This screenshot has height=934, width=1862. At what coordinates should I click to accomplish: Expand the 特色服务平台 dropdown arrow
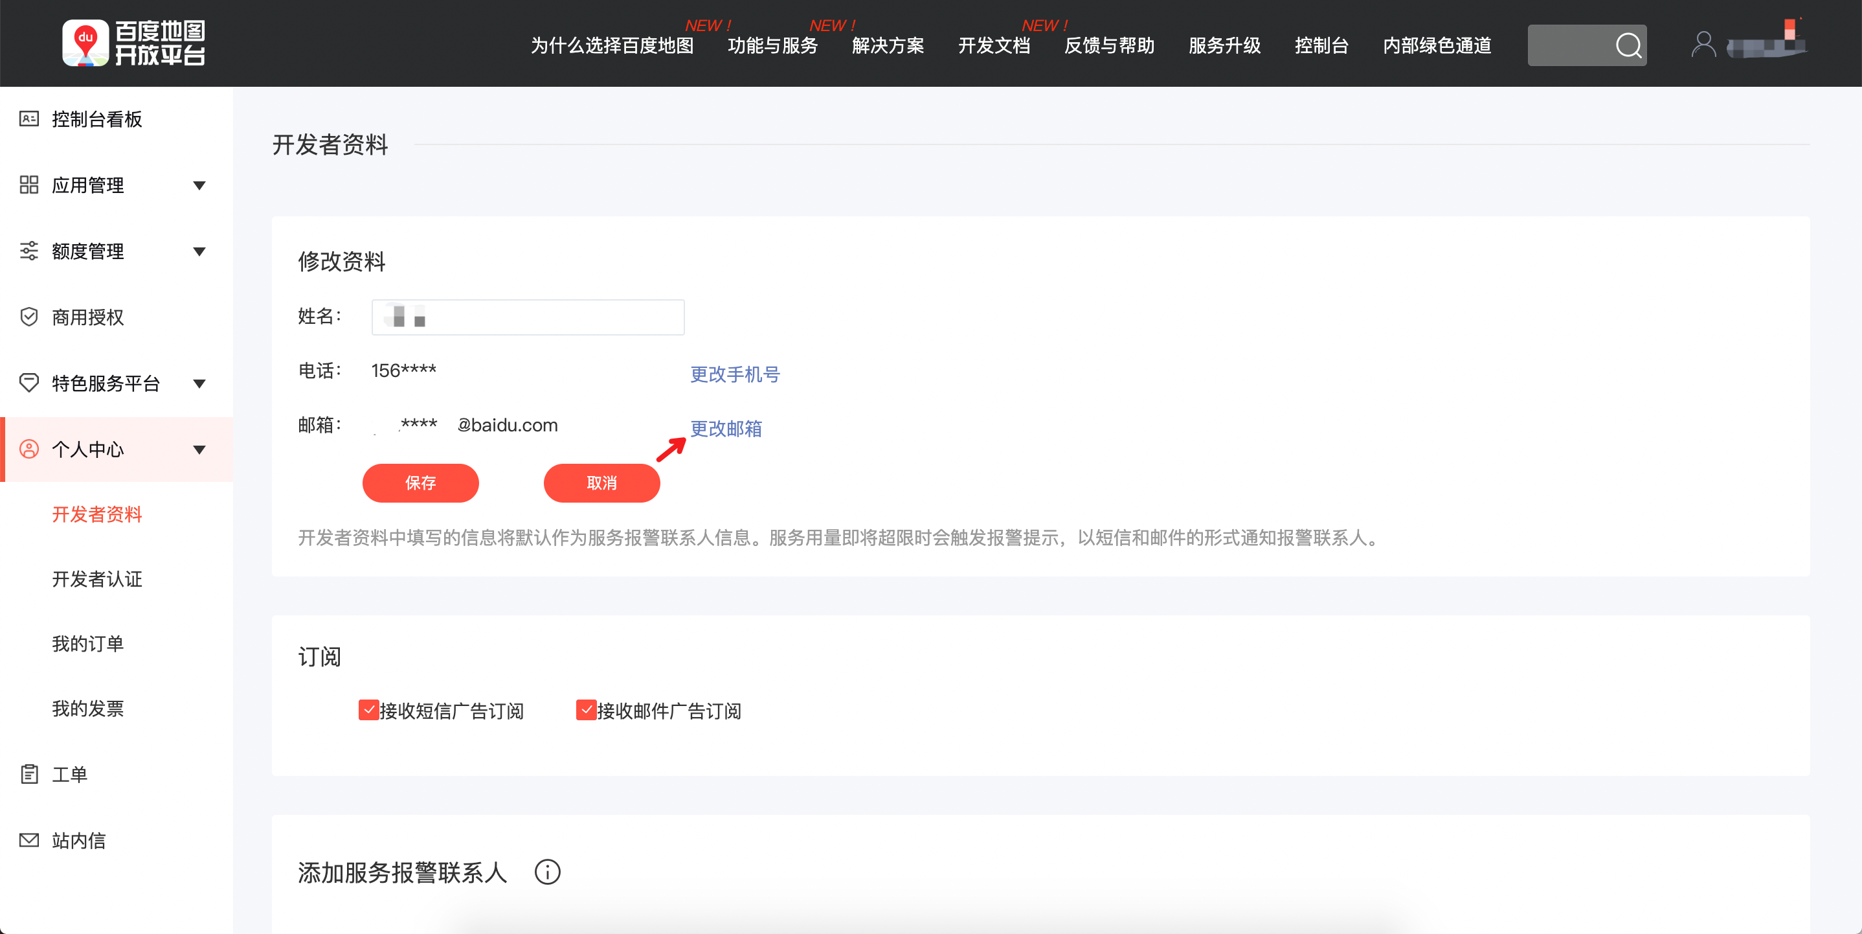[x=199, y=384]
